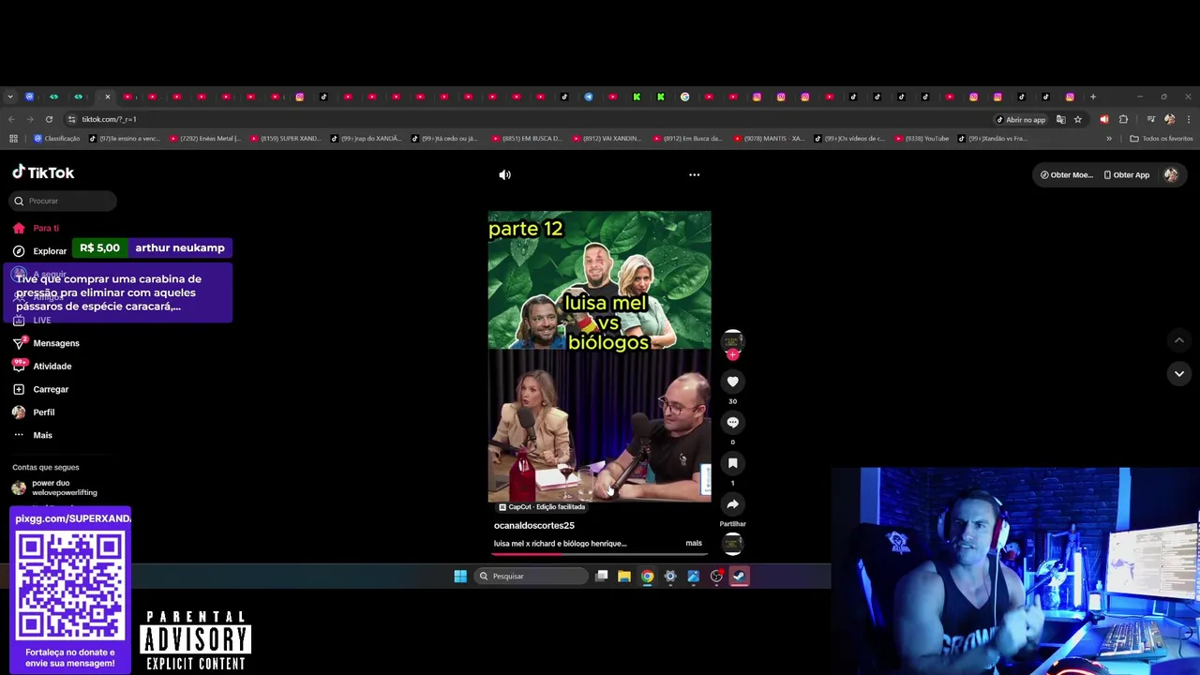The width and height of the screenshot is (1200, 675).
Task: Like the video via heart icon
Action: pyautogui.click(x=732, y=381)
